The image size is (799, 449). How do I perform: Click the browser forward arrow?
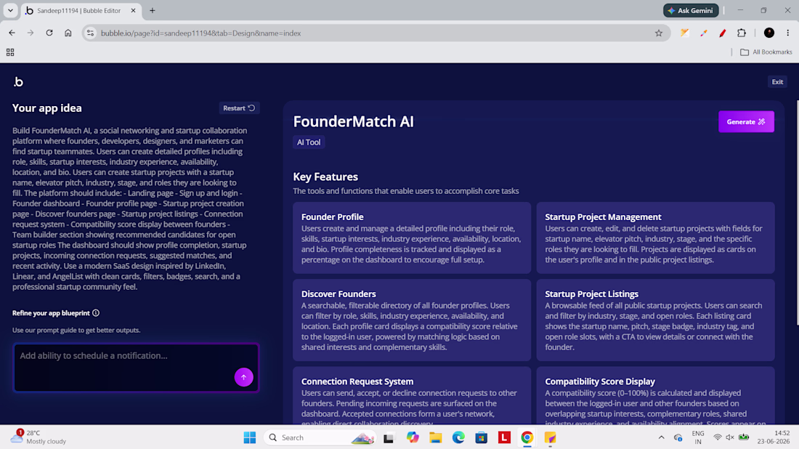tap(31, 33)
